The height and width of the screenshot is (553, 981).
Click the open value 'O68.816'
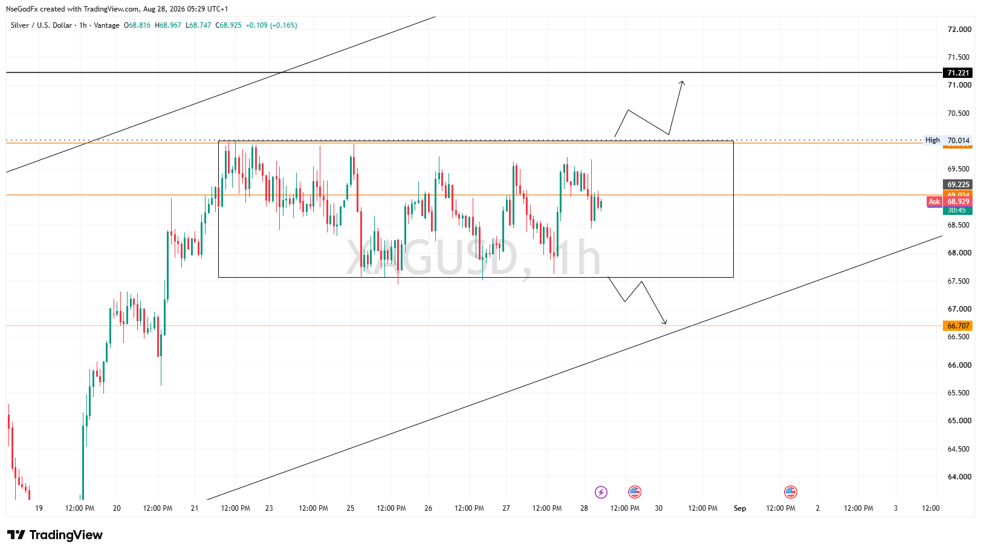point(137,25)
